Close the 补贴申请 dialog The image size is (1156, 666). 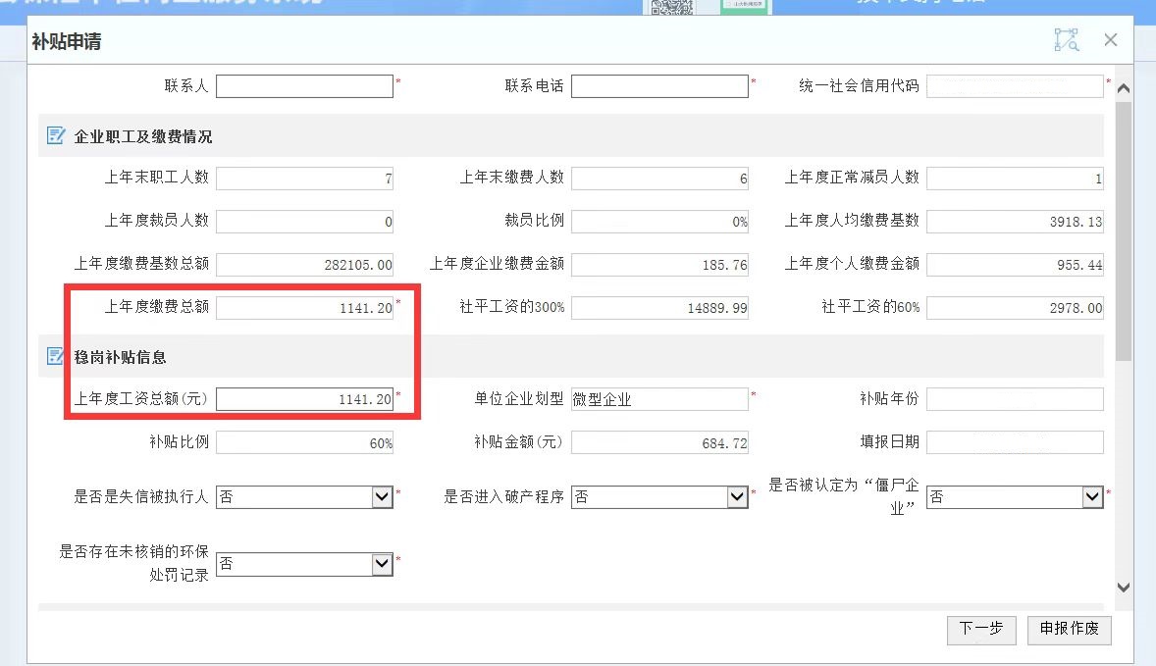click(1111, 40)
